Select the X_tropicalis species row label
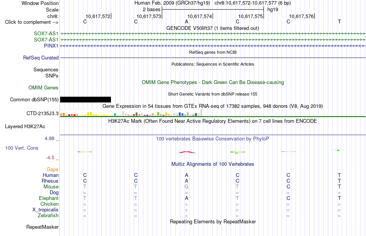The height and width of the screenshot is (236, 366). 45,210
